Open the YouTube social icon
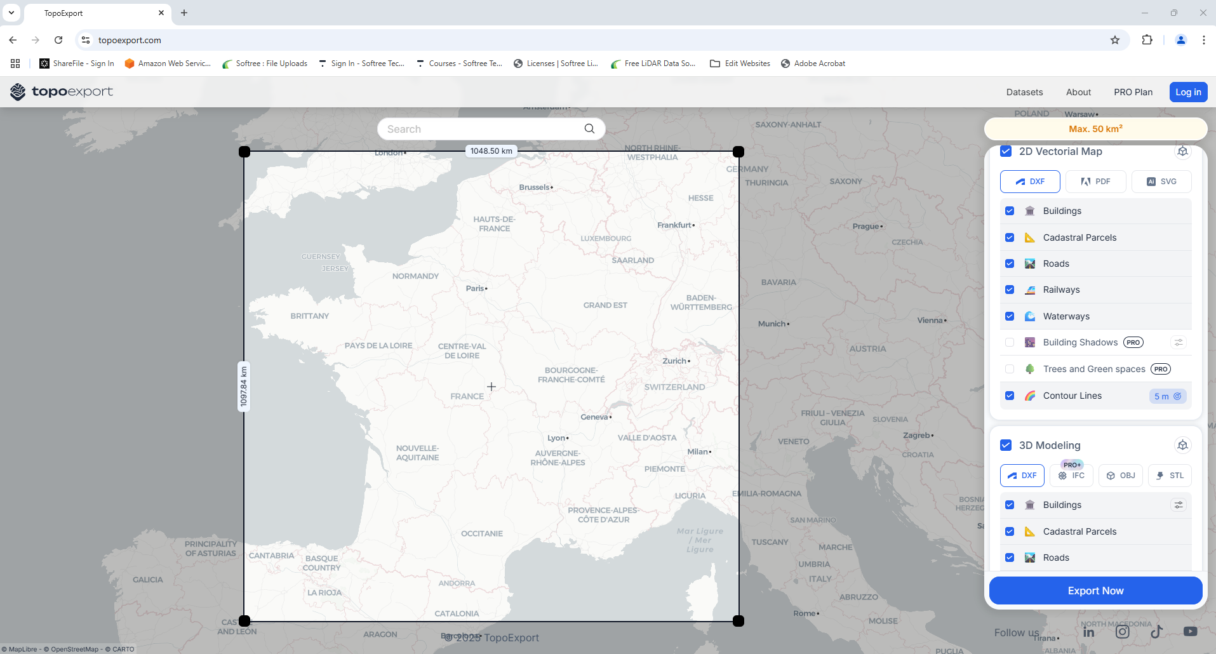Viewport: 1216px width, 654px height. [1191, 631]
